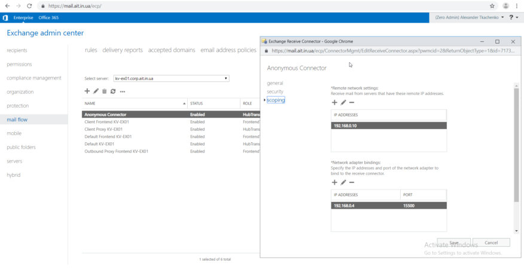Open the delivery reports tab
Image resolution: width=524 pixels, height=269 pixels.
point(123,50)
